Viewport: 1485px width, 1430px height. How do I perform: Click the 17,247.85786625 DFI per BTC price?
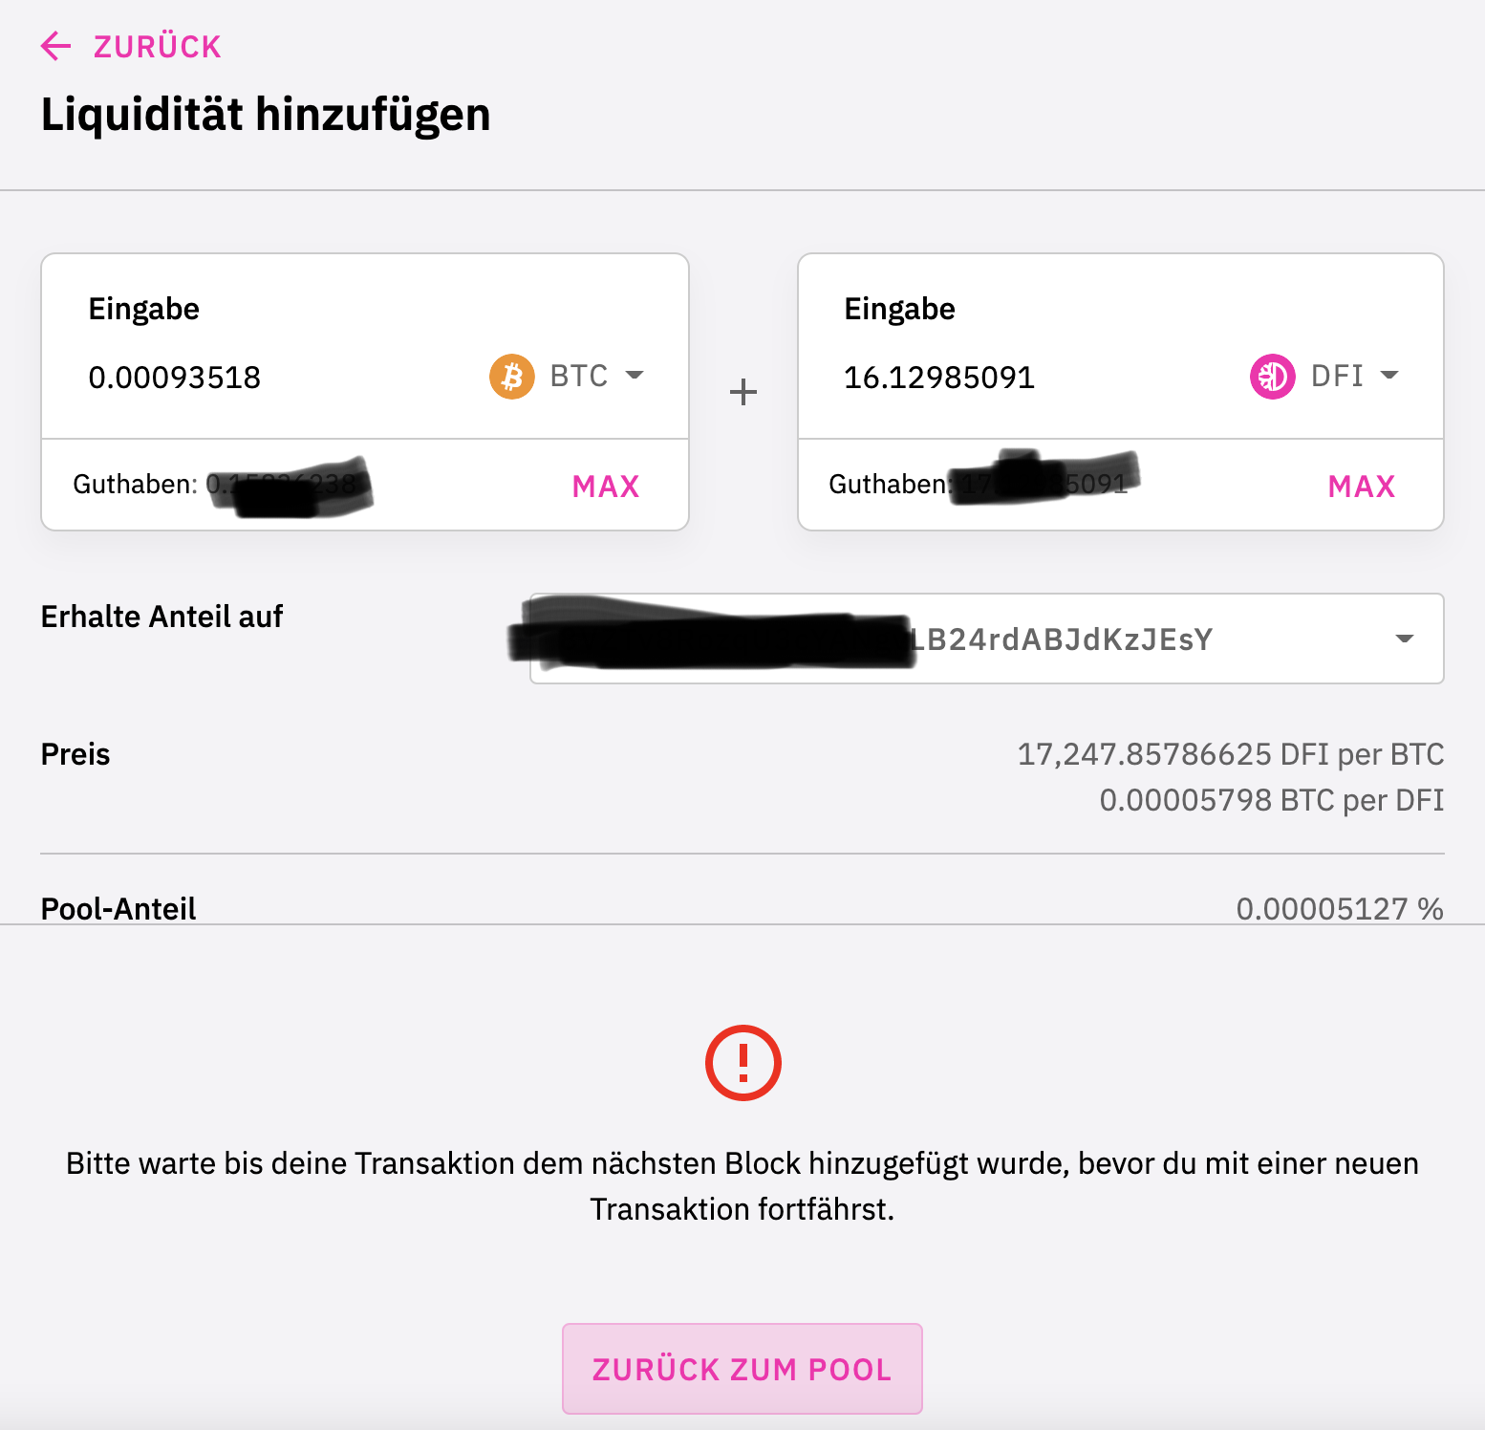pyautogui.click(x=1231, y=754)
